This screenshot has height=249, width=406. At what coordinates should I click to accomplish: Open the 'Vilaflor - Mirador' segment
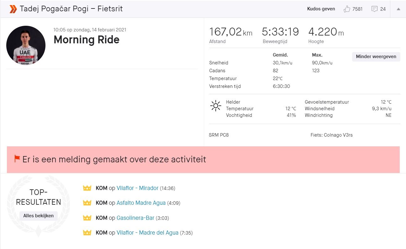137,188
